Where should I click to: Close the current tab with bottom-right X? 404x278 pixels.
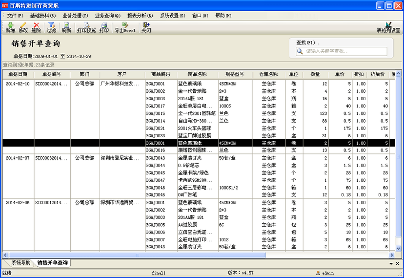(x=398, y=263)
